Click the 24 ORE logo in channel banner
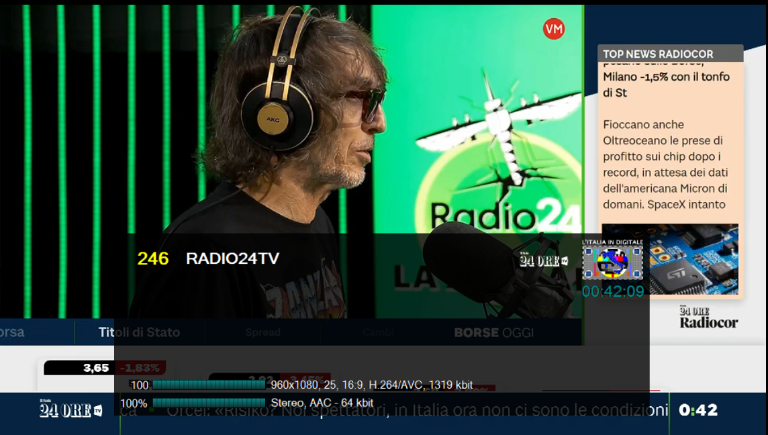 (544, 260)
